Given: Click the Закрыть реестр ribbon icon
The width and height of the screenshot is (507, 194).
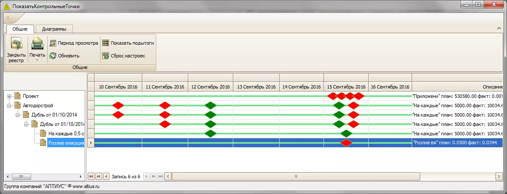Looking at the screenshot, I should (16, 45).
